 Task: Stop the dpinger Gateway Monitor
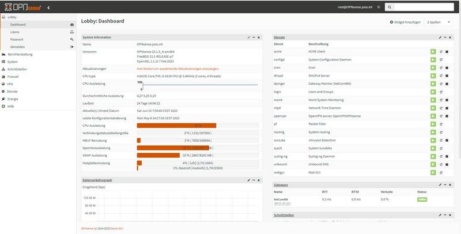click(447, 84)
